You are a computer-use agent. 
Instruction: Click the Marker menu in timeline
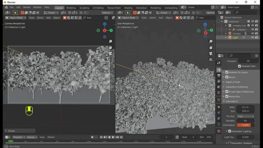(51, 137)
